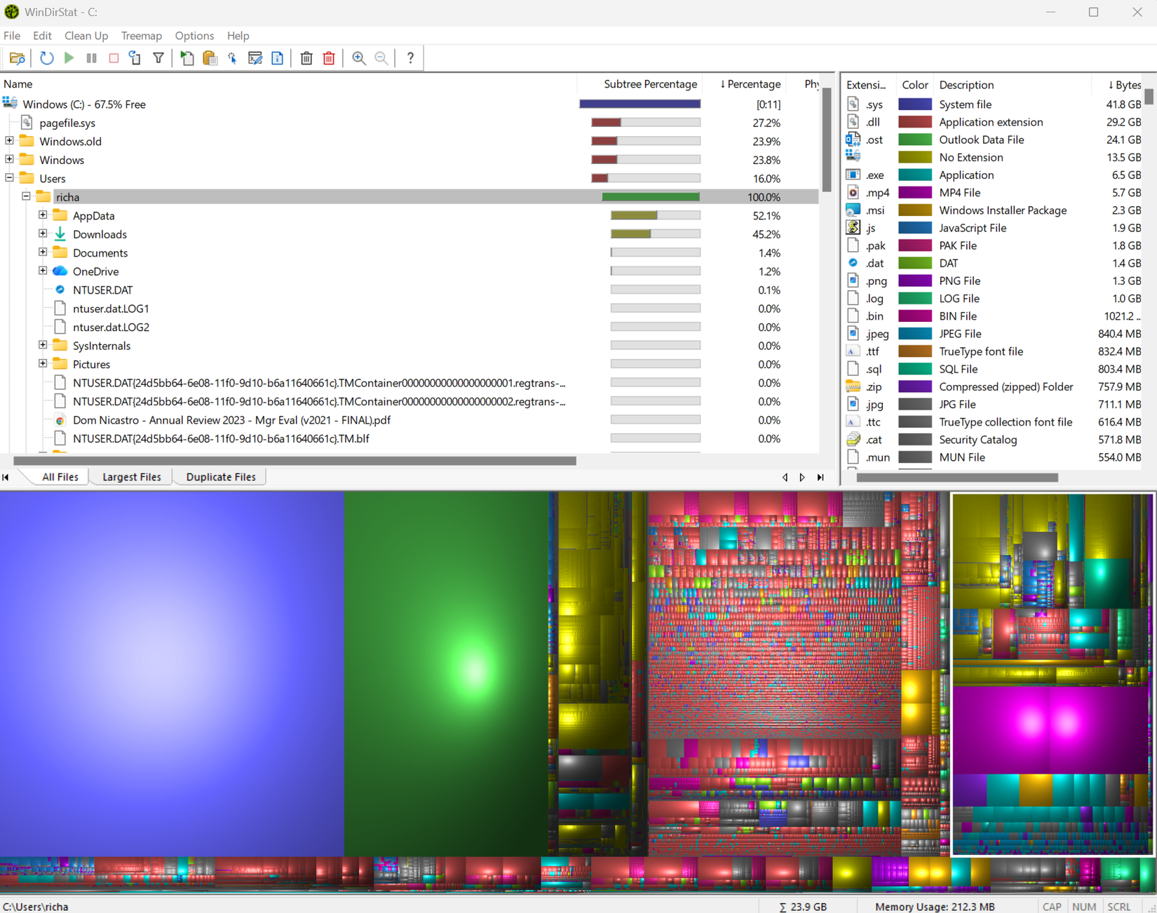
Task: Open the Treemap menu
Action: point(142,36)
